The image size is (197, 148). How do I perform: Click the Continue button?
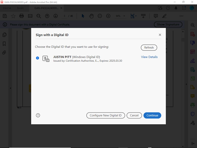point(152,115)
